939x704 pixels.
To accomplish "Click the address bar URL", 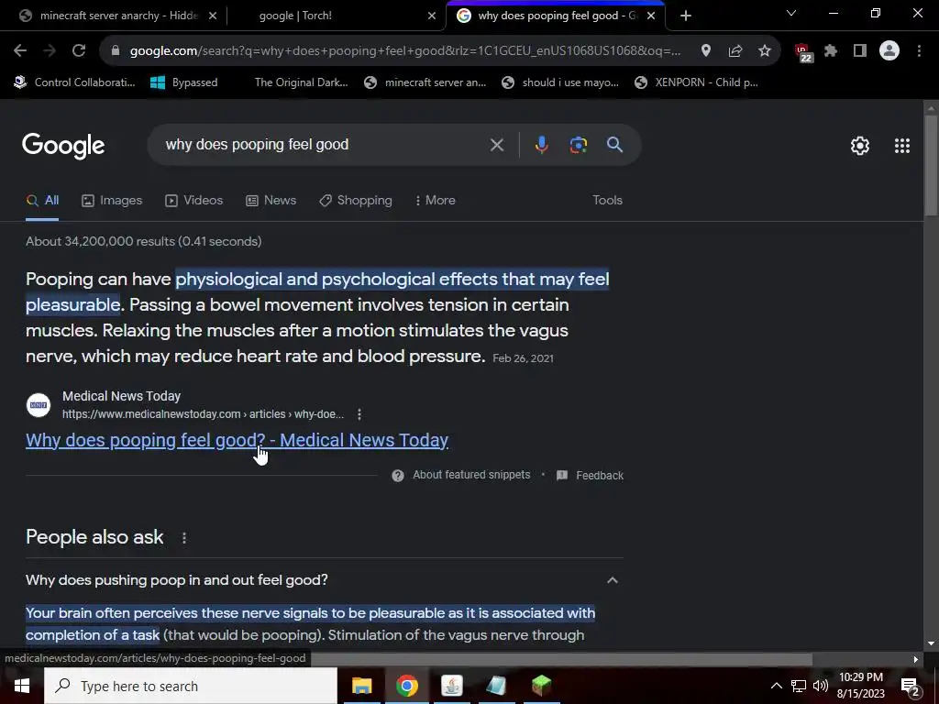I will click(404, 51).
